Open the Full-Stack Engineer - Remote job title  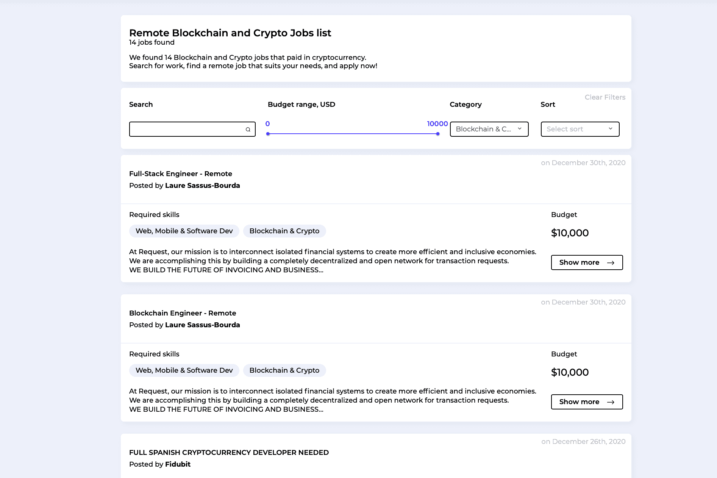click(181, 173)
